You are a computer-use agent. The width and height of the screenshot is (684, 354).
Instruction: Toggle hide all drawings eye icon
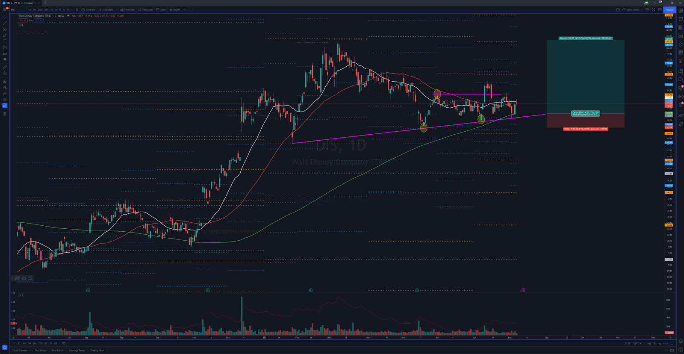[x=5, y=100]
